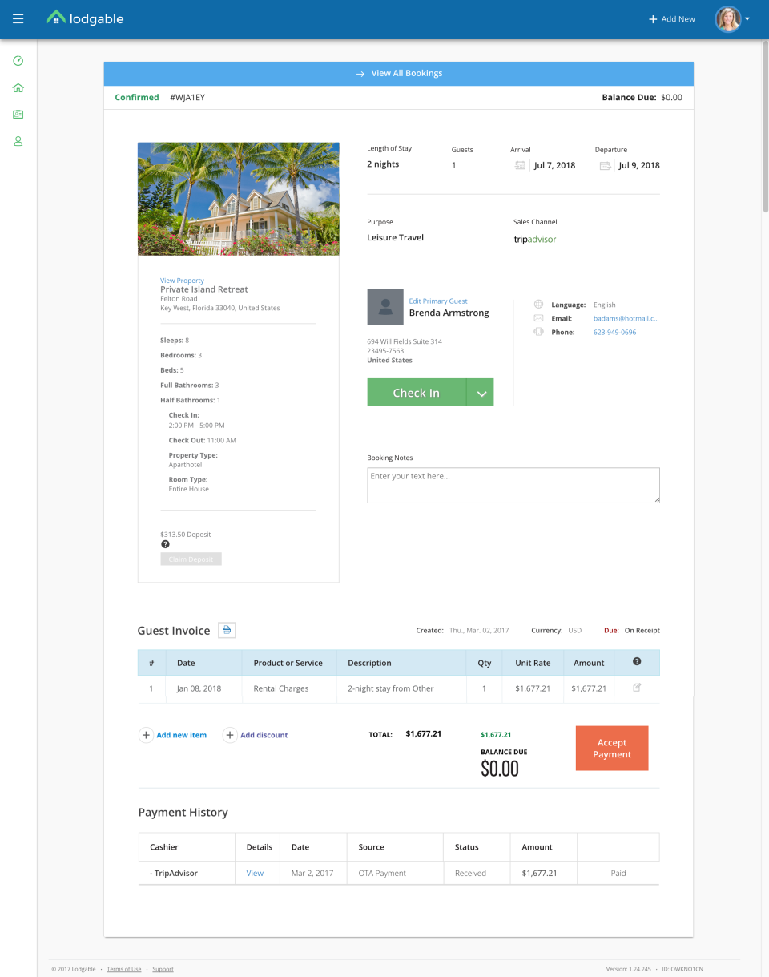The height and width of the screenshot is (977, 769).
Task: Edit the Rental Charges invoice line item
Action: [x=637, y=687]
